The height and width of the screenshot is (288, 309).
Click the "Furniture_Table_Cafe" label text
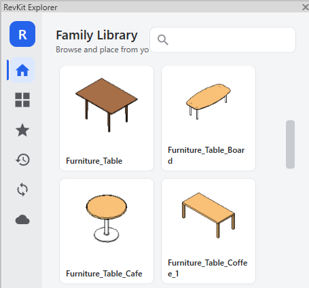[104, 274]
